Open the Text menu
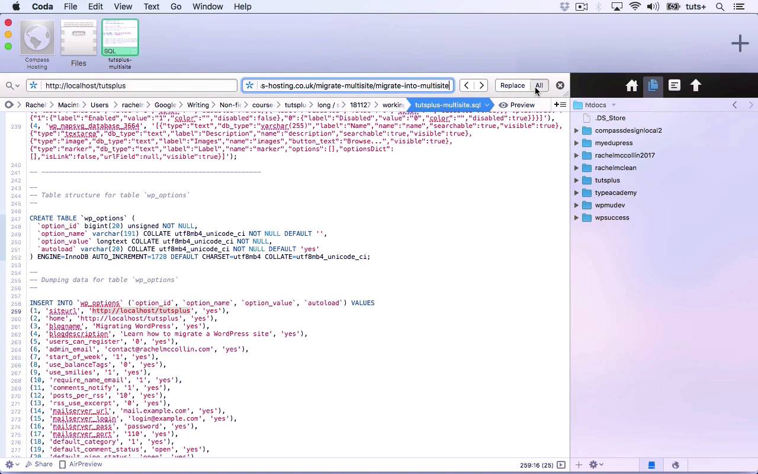This screenshot has width=758, height=474. [x=151, y=7]
